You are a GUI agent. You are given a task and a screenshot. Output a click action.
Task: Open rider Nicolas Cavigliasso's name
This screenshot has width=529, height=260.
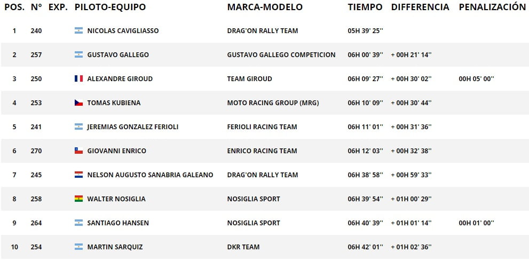(123, 30)
